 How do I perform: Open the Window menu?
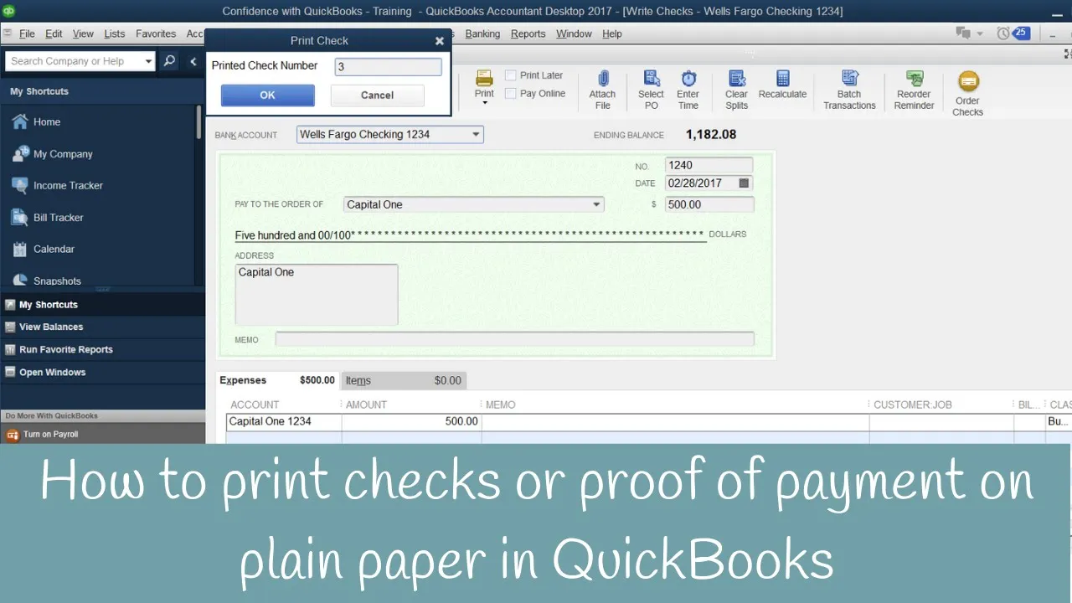click(x=574, y=33)
